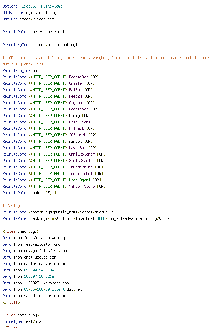The height and width of the screenshot is (334, 214).
Task: Select the IP address 207.97.204.219
Action: pos(39,276)
